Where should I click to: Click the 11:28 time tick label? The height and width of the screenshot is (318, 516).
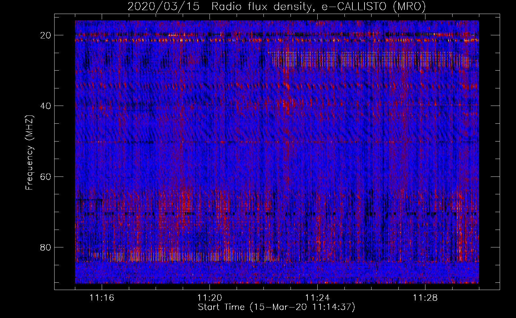(x=425, y=298)
